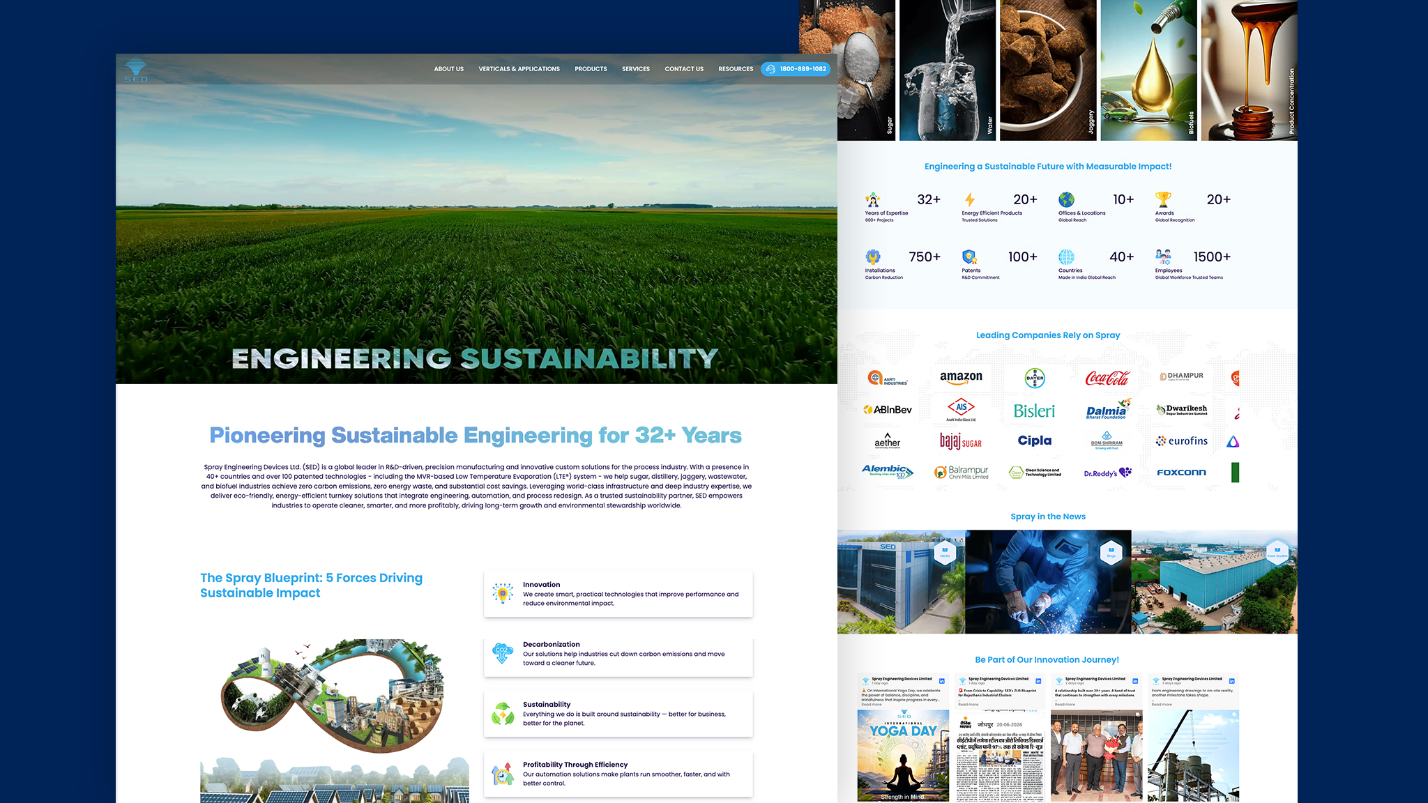Click LinkedIn icon on the Yoga Day post
Screen dimensions: 1428x803
point(942,681)
